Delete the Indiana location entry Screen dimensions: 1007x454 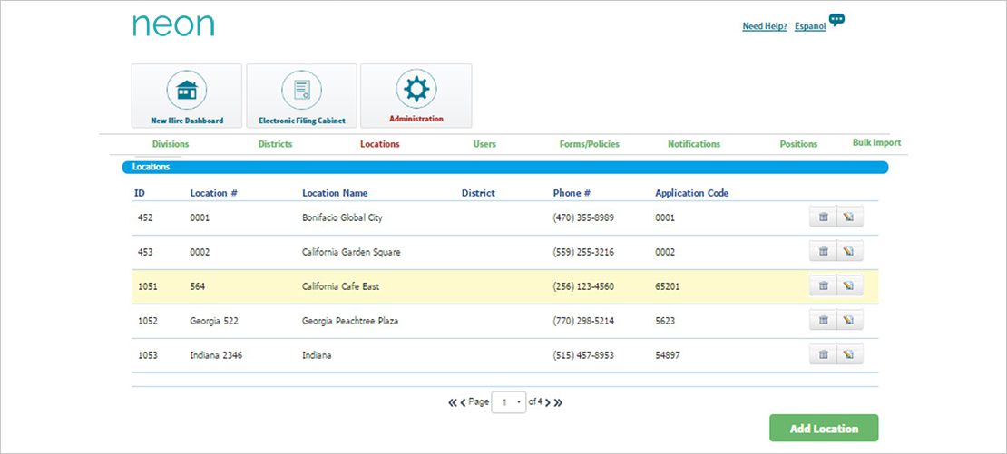[x=823, y=354]
